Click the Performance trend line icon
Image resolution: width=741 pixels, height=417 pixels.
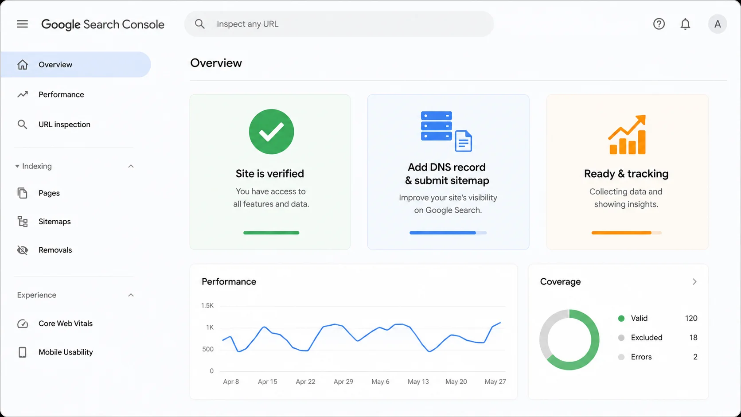23,94
